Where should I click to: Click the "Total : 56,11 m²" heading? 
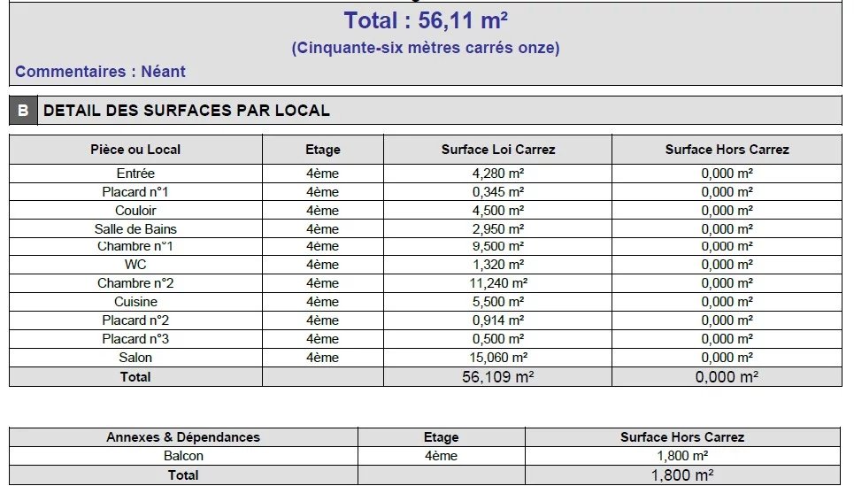click(425, 20)
